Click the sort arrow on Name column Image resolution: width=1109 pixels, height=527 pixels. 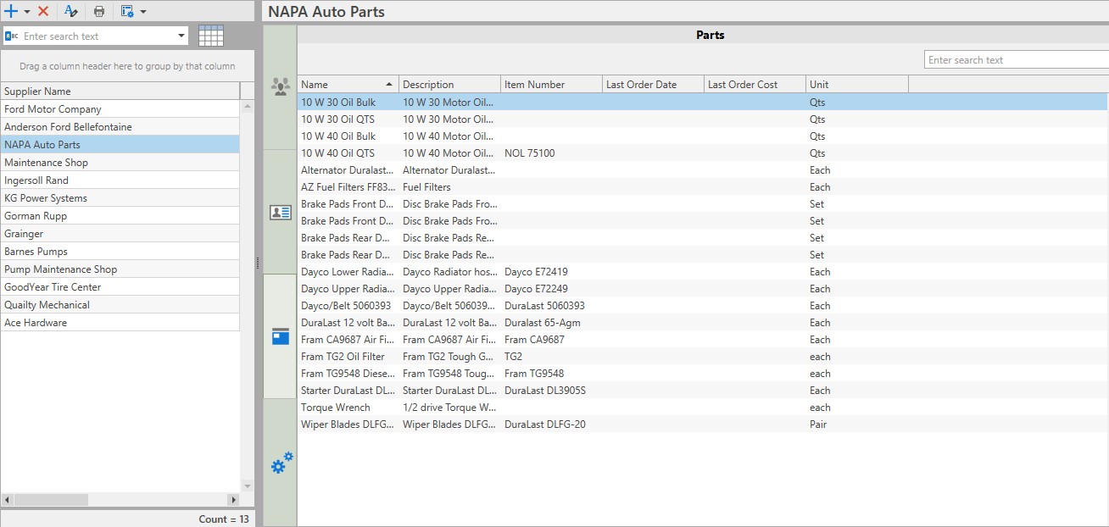[389, 84]
